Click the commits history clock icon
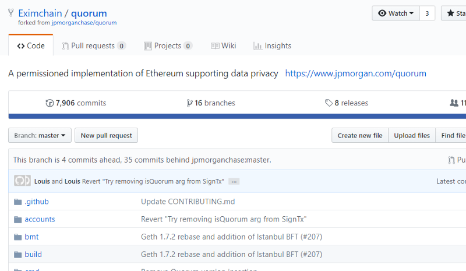Screen dimensions: 466x271 point(50,103)
